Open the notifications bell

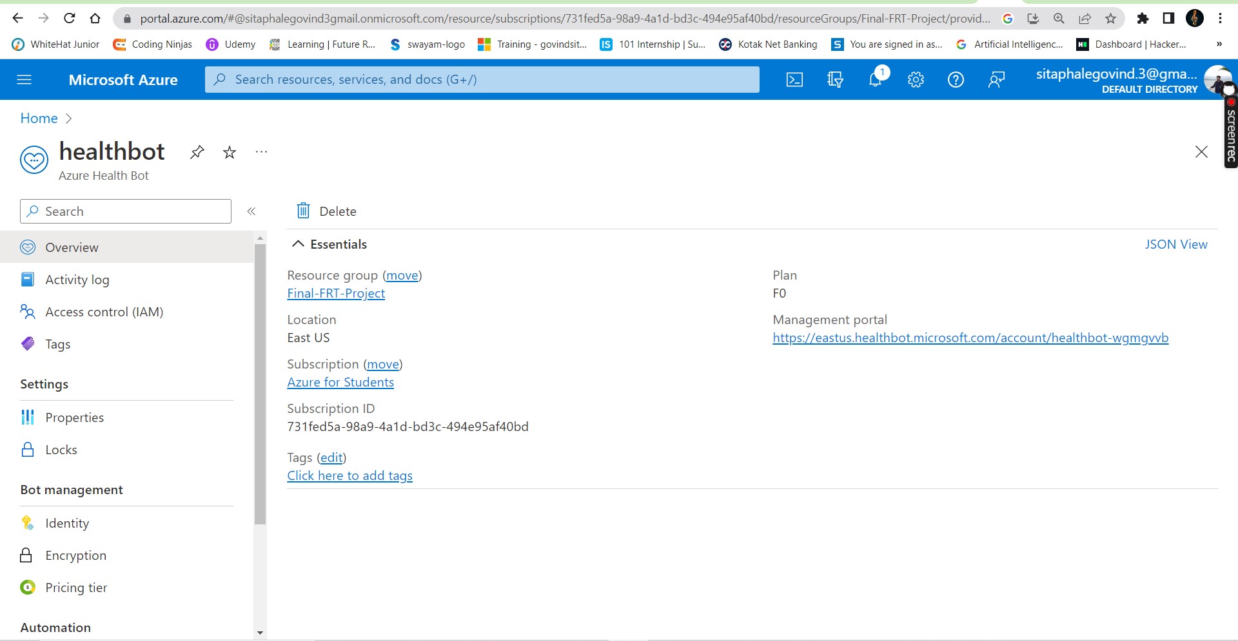click(x=876, y=79)
